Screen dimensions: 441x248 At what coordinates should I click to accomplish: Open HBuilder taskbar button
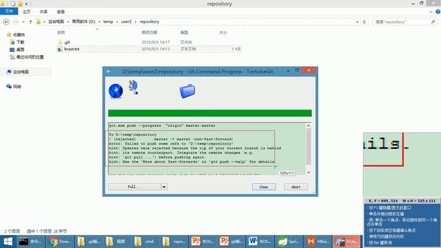(x=317, y=242)
